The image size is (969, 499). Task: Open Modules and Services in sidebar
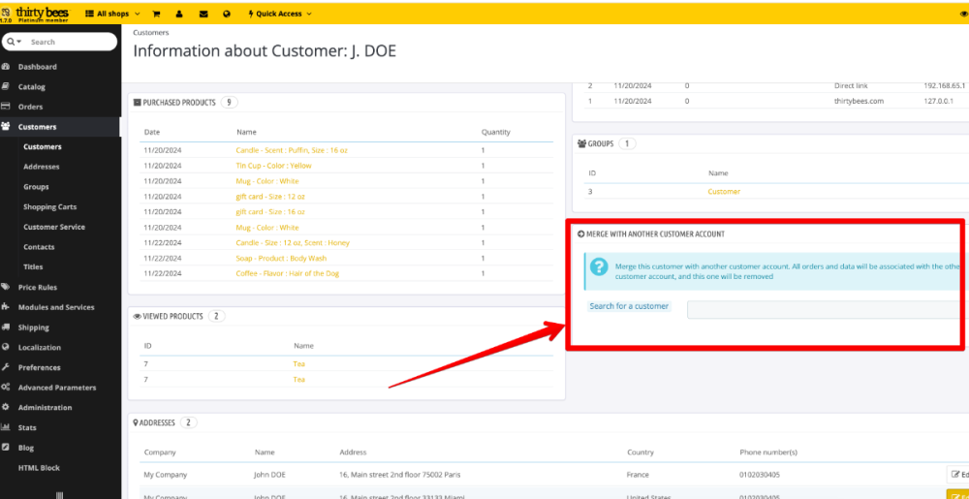(56, 307)
